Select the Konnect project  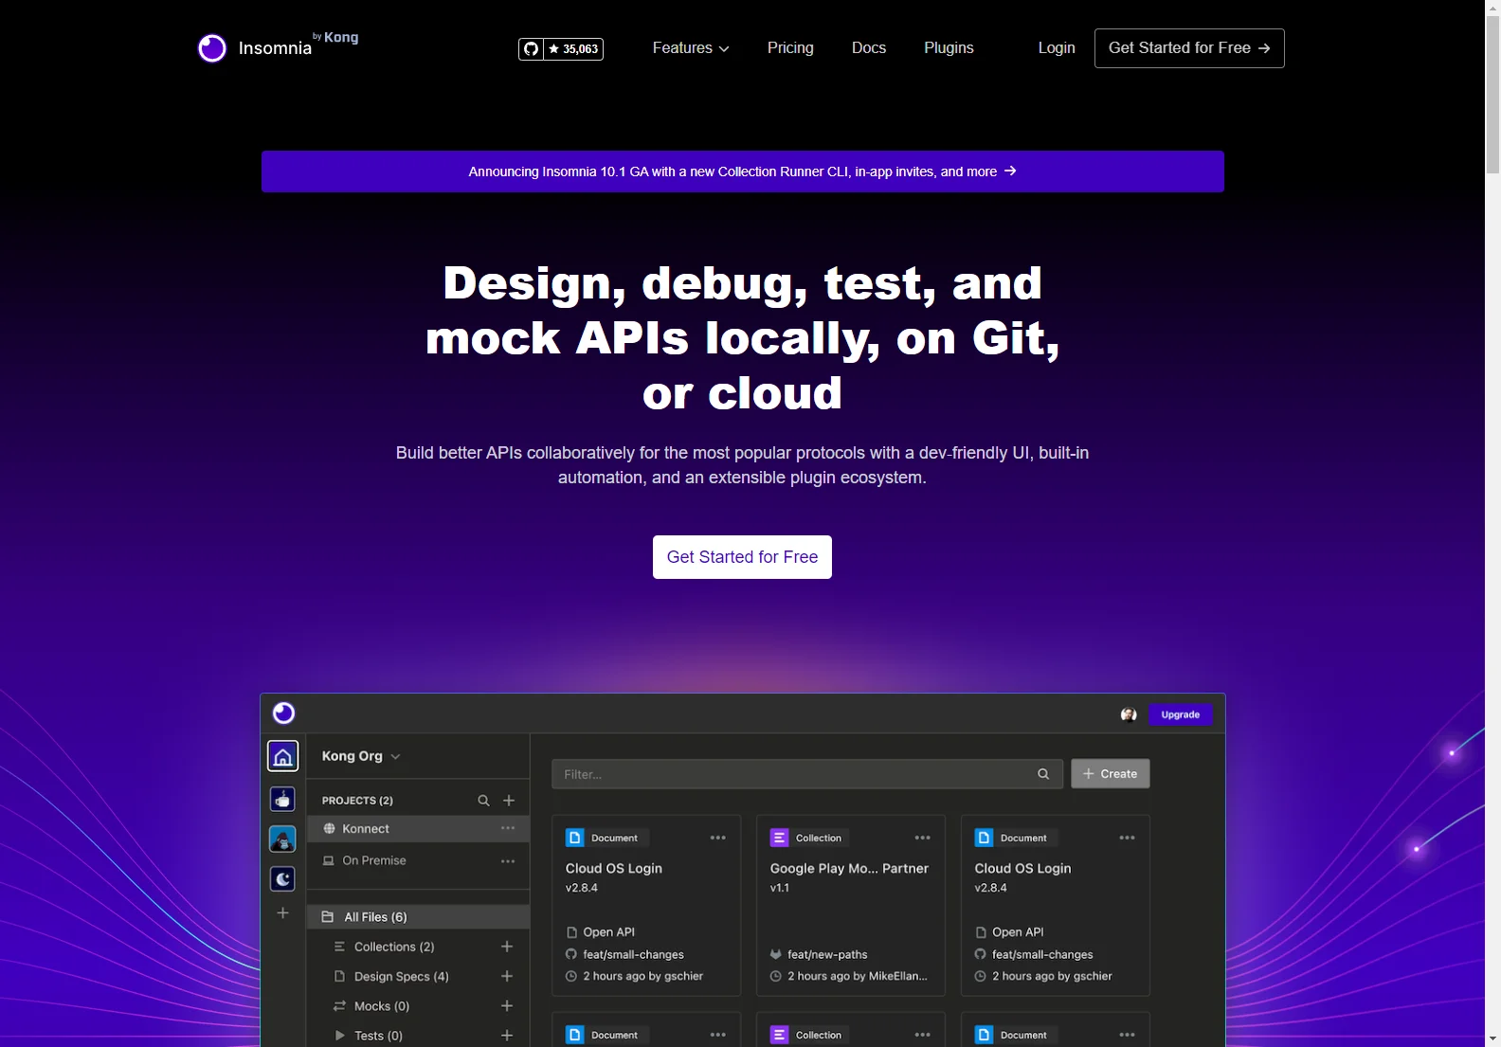[x=418, y=829]
